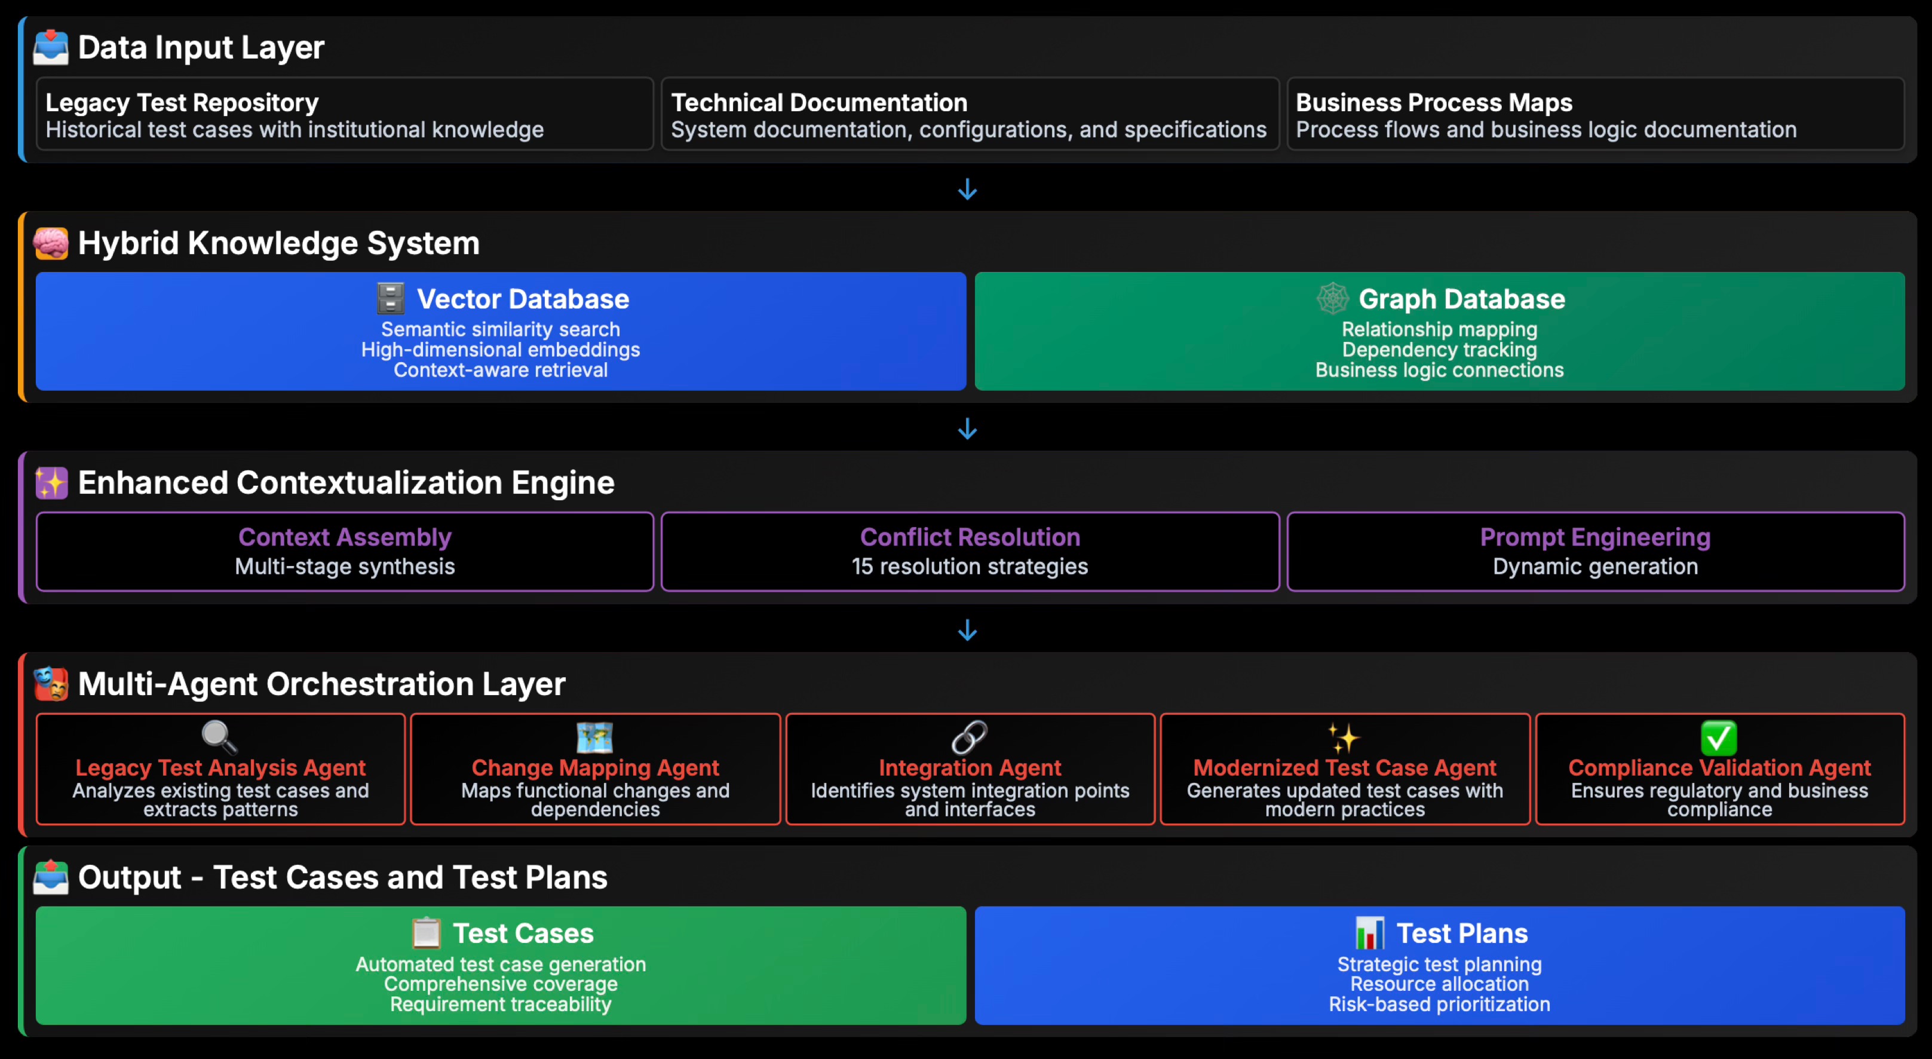1932x1059 pixels.
Task: Click the 'High-dimensional embeddings' line
Action: click(x=500, y=350)
